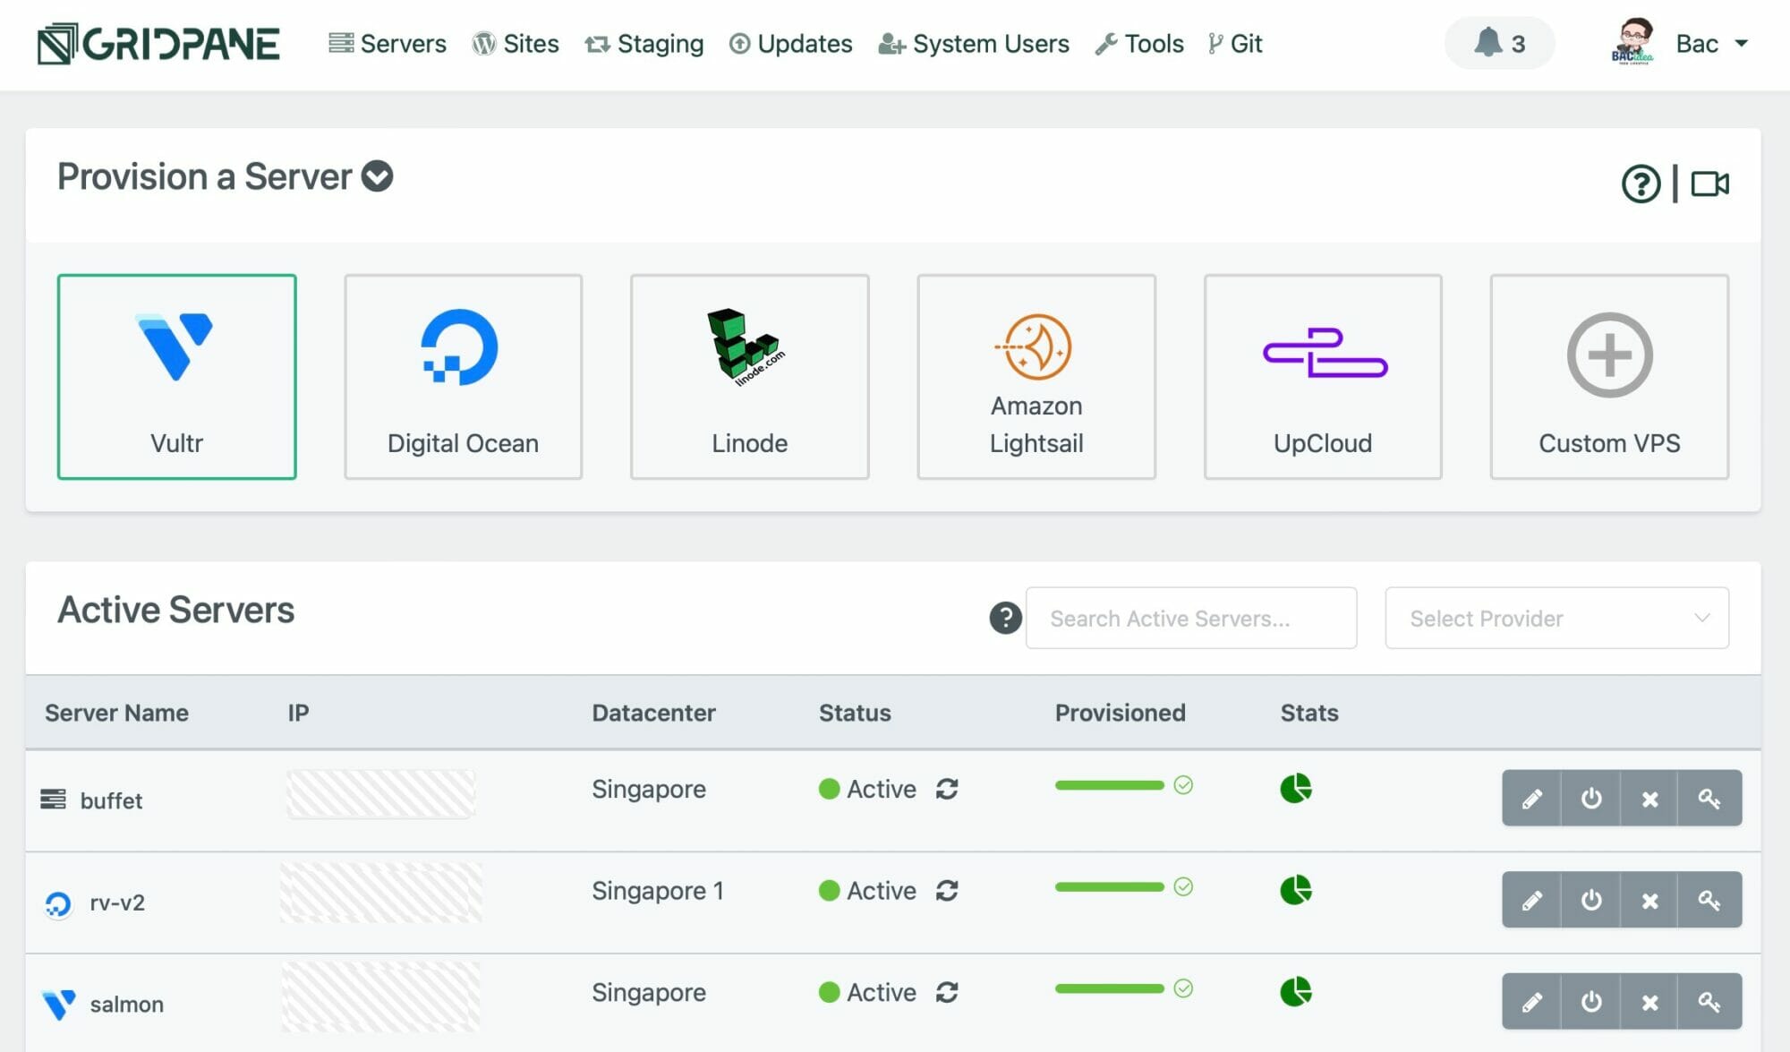The height and width of the screenshot is (1052, 1790).
Task: Open the Sites menu
Action: click(x=516, y=44)
